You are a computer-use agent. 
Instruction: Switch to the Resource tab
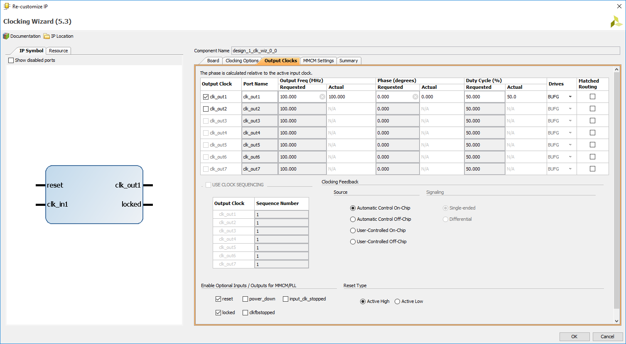(58, 51)
